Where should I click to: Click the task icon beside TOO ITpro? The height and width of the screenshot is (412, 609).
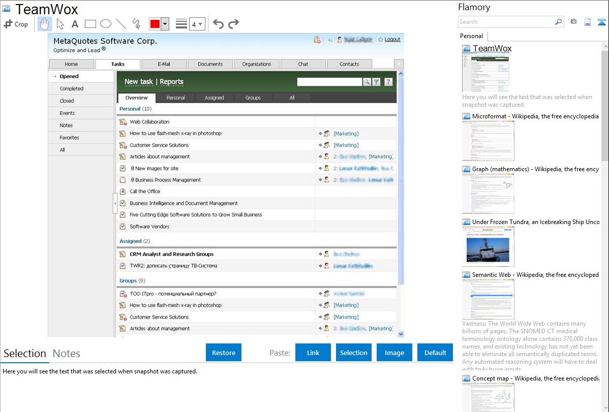point(123,294)
